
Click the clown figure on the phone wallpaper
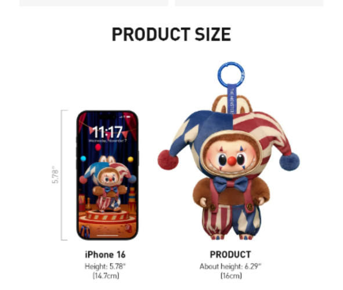109,186
